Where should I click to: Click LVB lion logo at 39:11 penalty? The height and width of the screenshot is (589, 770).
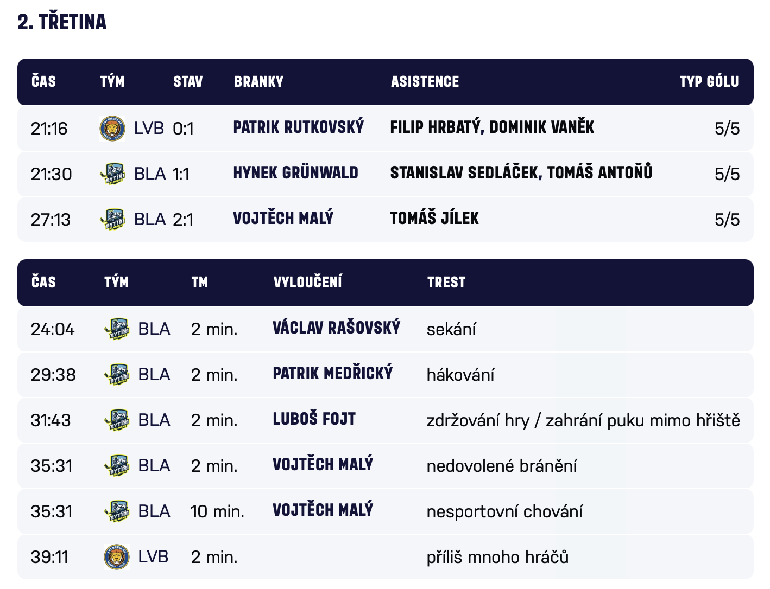pos(117,557)
